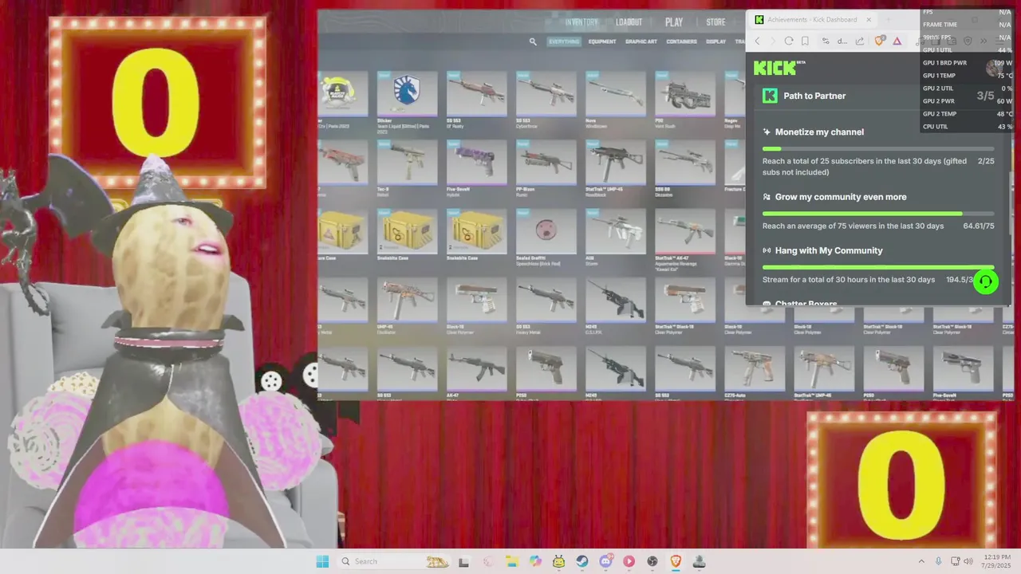Open the STORE tab
1021x574 pixels.
pos(715,22)
